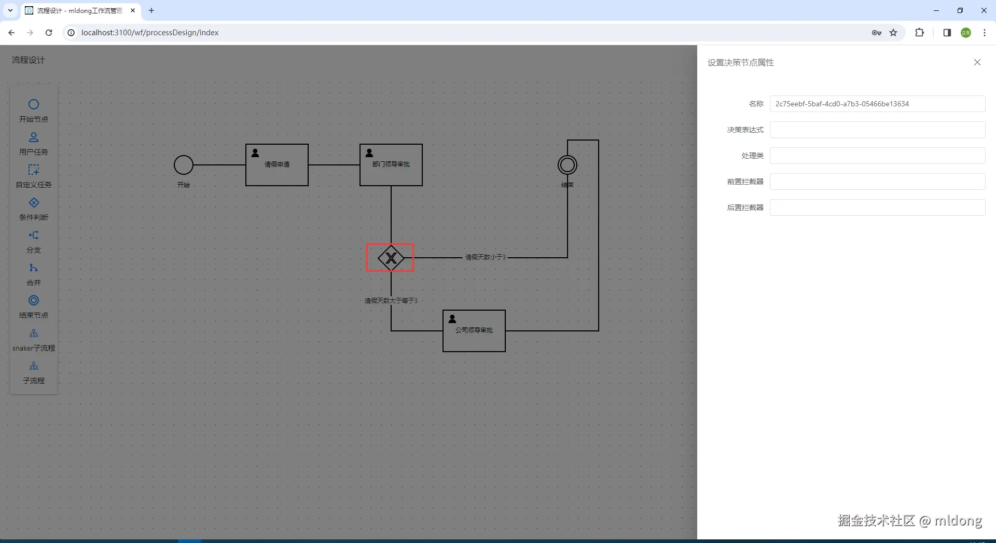Click the 开始 start circle node

(x=184, y=165)
